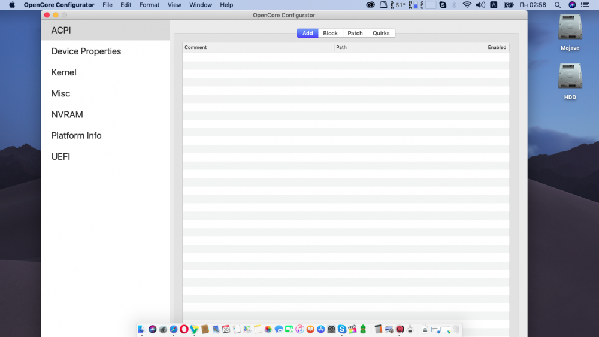Click the Comment column header
Viewport: 599px width, 337px height.
click(258, 47)
